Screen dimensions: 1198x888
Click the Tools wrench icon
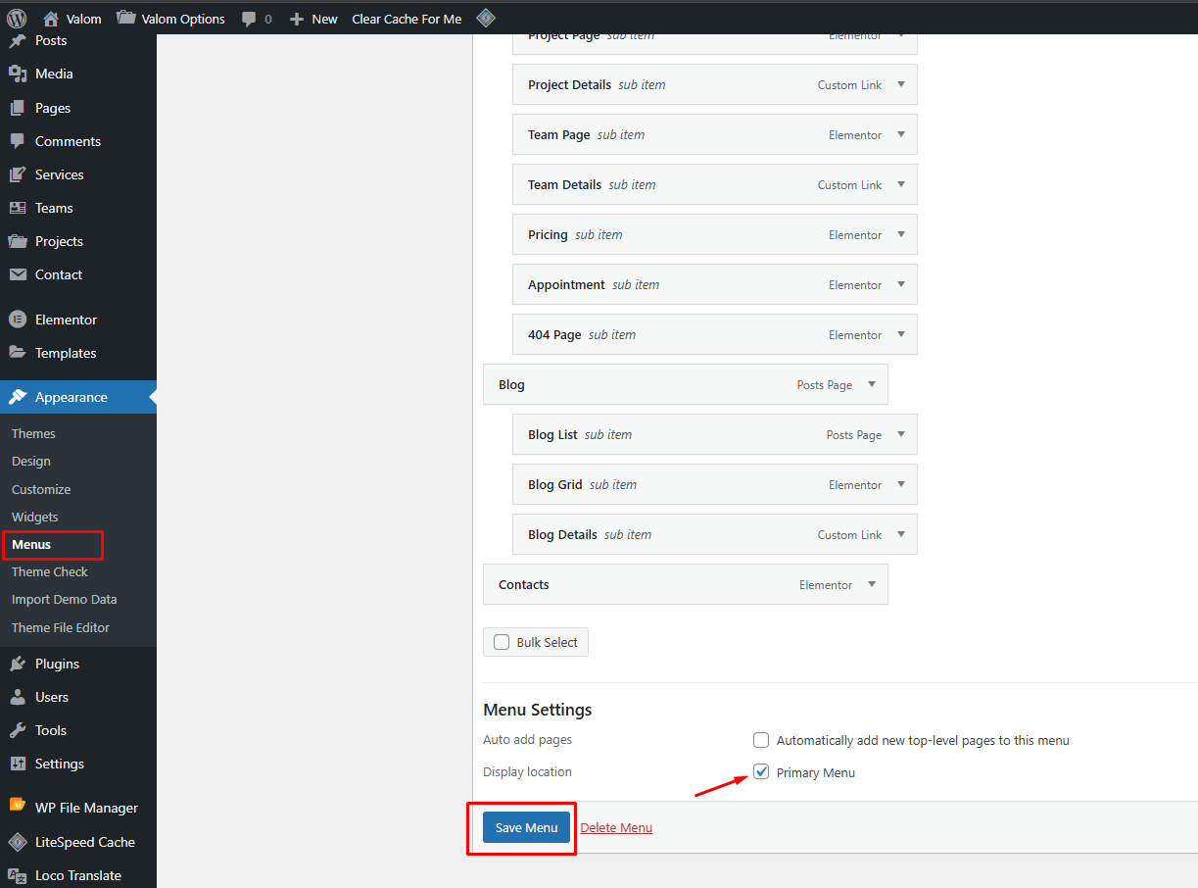18,730
